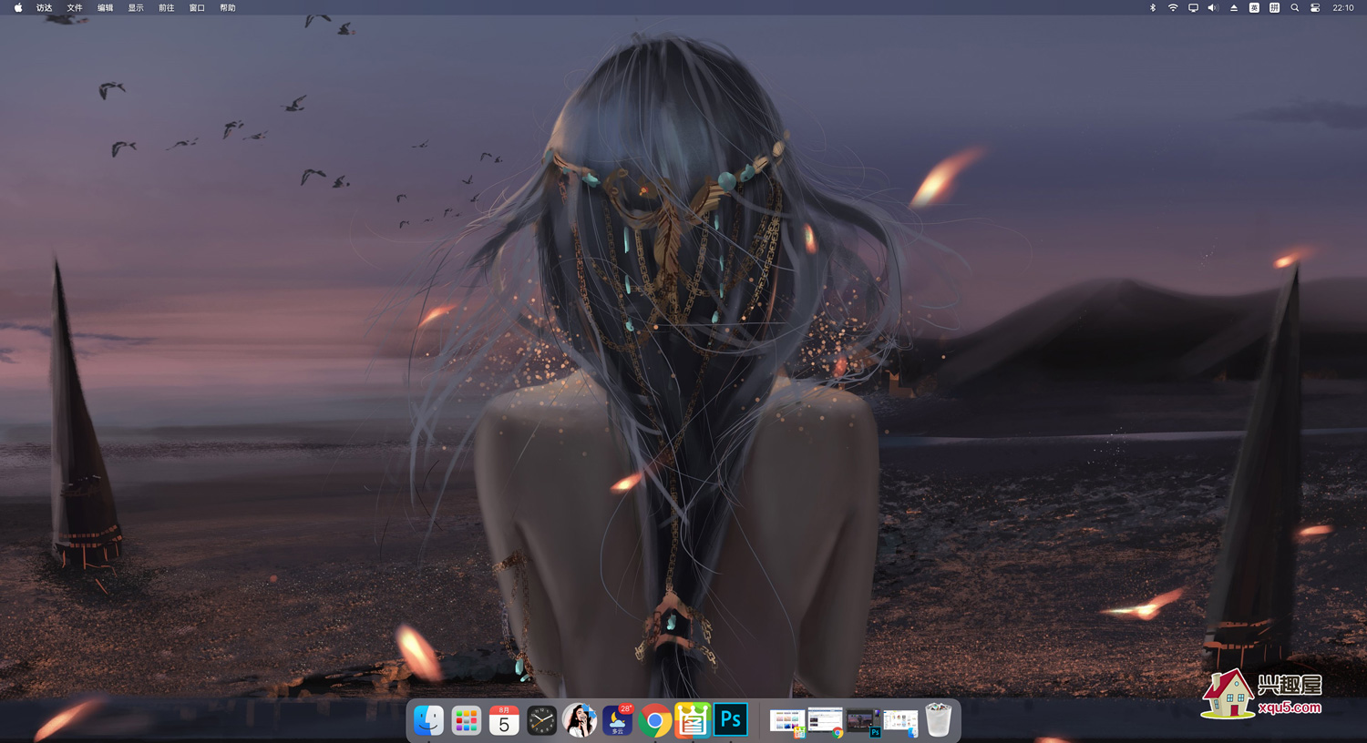Image resolution: width=1367 pixels, height=743 pixels.
Task: Open the volume control icon
Action: (1213, 7)
